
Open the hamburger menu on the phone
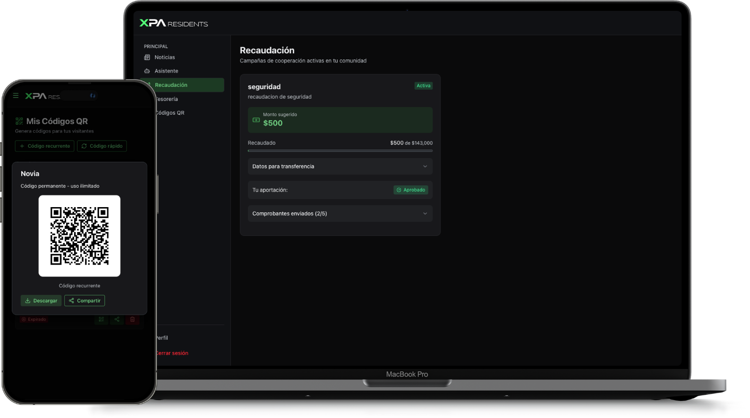point(16,95)
